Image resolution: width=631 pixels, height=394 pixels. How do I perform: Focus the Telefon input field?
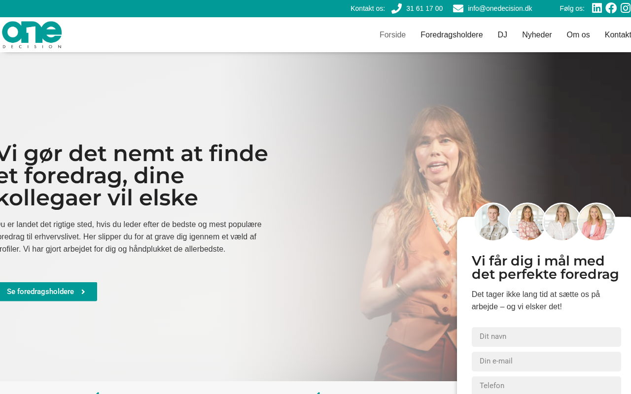coord(546,385)
